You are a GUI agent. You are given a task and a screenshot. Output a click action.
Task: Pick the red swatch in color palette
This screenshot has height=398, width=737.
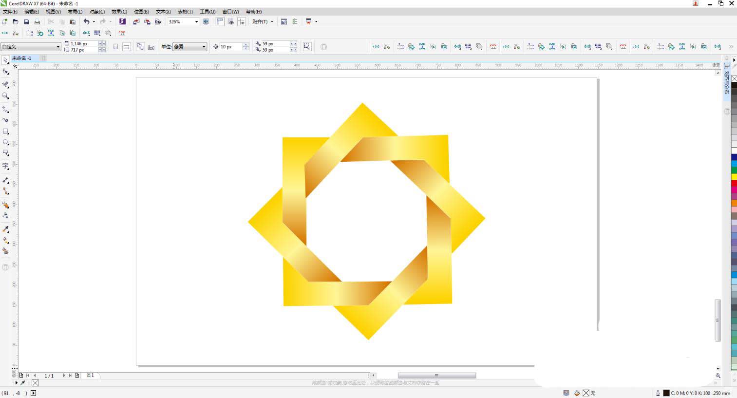click(x=734, y=183)
